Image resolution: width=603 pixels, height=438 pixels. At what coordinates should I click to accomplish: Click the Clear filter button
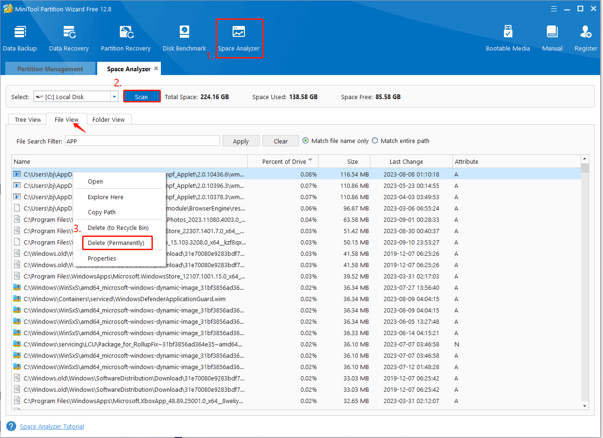point(281,141)
